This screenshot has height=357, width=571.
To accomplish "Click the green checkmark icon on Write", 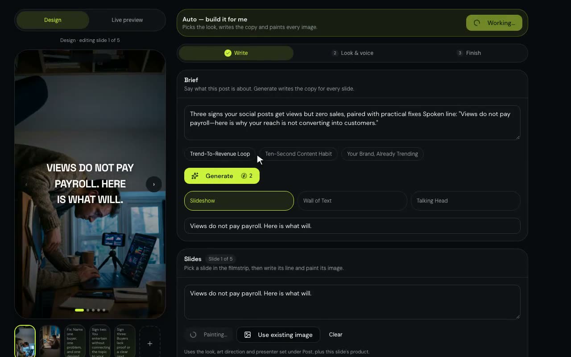I will [228, 53].
